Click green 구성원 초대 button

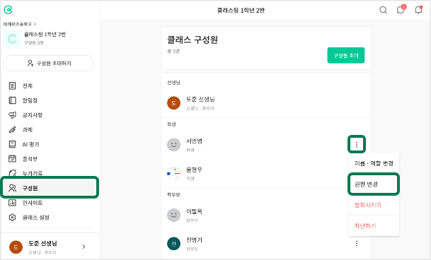[x=346, y=55]
